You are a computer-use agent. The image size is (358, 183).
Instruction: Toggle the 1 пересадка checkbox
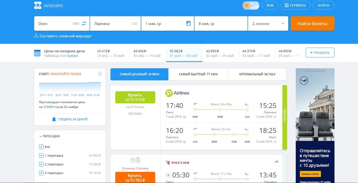[41, 155]
